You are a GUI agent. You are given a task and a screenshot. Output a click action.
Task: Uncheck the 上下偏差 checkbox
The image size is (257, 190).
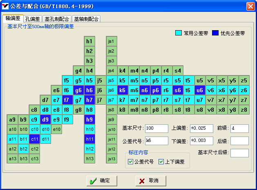161,162
